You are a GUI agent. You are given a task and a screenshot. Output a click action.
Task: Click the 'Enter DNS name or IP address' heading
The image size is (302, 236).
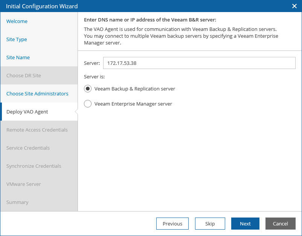tap(150, 20)
